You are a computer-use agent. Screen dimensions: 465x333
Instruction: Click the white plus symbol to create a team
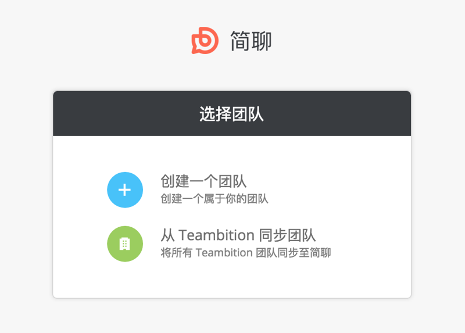point(125,190)
